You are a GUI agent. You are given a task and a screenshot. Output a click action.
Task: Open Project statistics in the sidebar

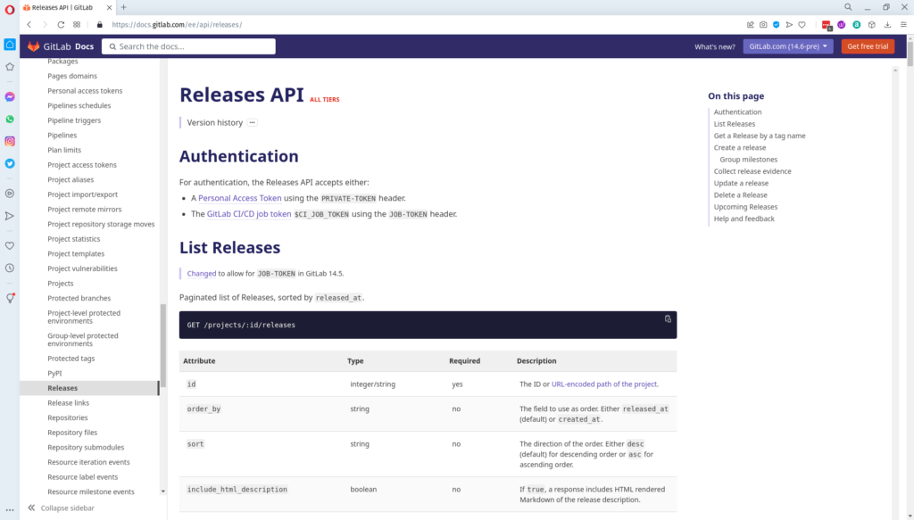[x=73, y=239]
